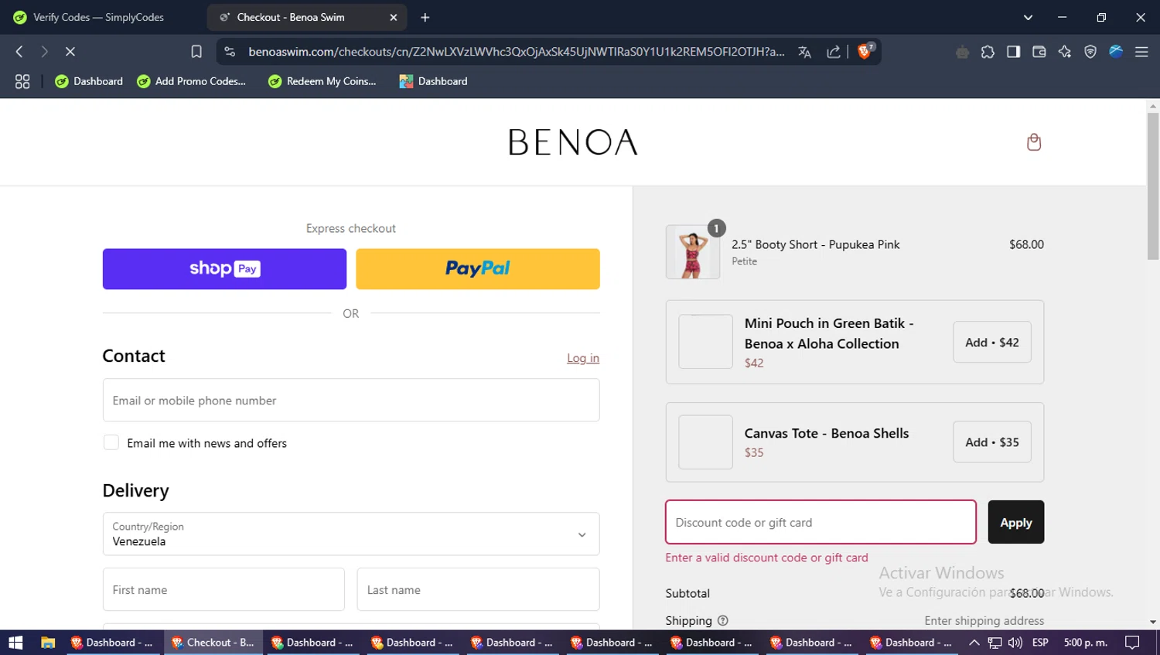Open the last Dashboard bookmark in the bar
This screenshot has width=1160, height=655.
(x=433, y=81)
